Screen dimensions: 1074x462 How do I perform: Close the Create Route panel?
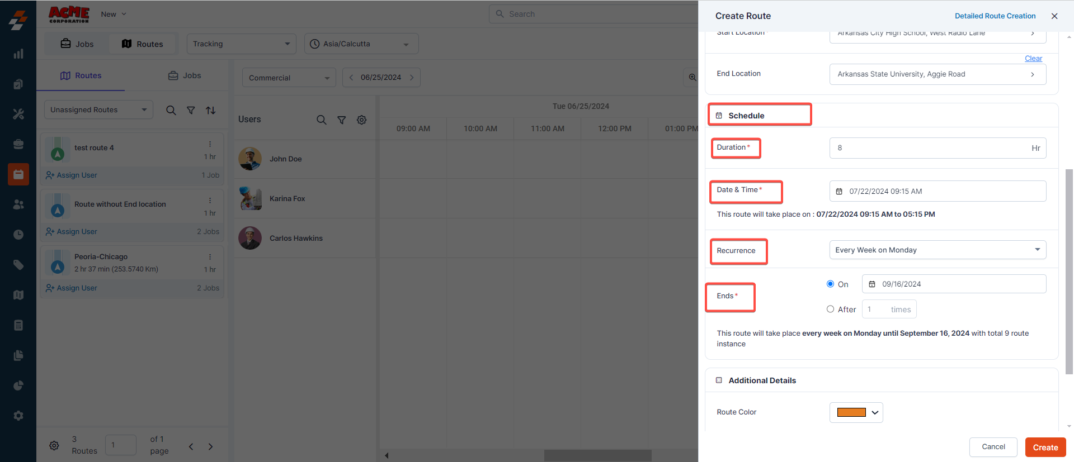tap(1054, 16)
